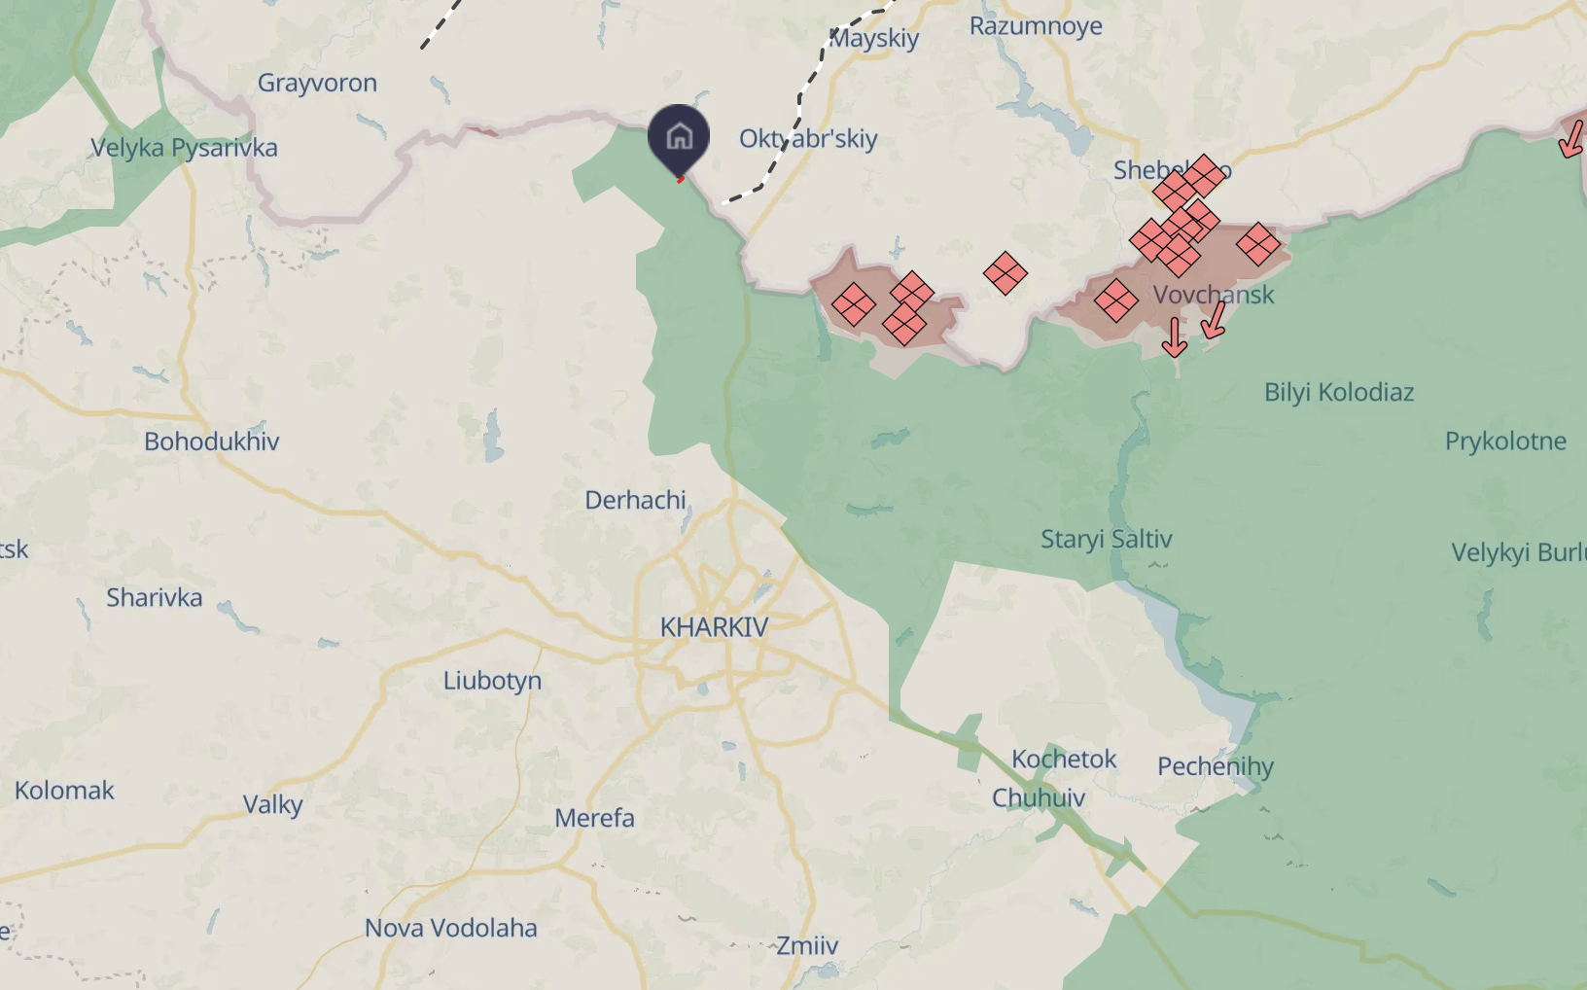Click the upper diamond marker in the left red zone
Image resolution: width=1587 pixels, height=990 pixels.
tap(912, 292)
